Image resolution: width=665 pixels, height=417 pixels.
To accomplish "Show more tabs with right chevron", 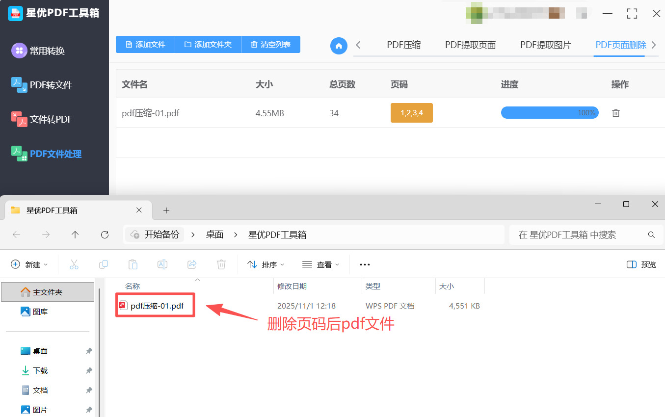I will pos(654,45).
